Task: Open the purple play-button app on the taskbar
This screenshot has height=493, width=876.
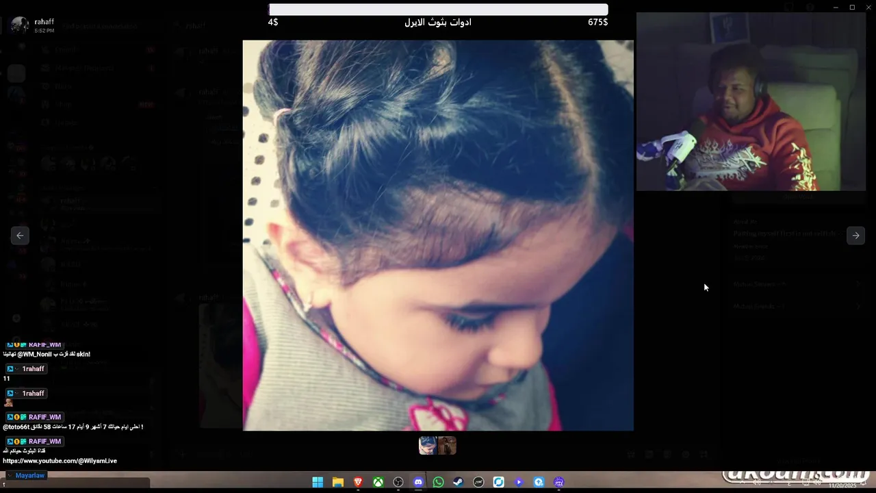Action: coord(519,482)
